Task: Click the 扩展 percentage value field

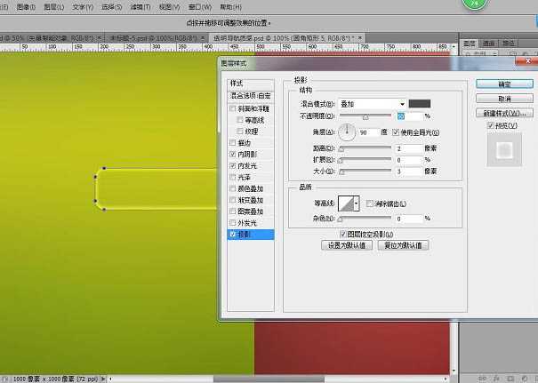Action: point(409,160)
